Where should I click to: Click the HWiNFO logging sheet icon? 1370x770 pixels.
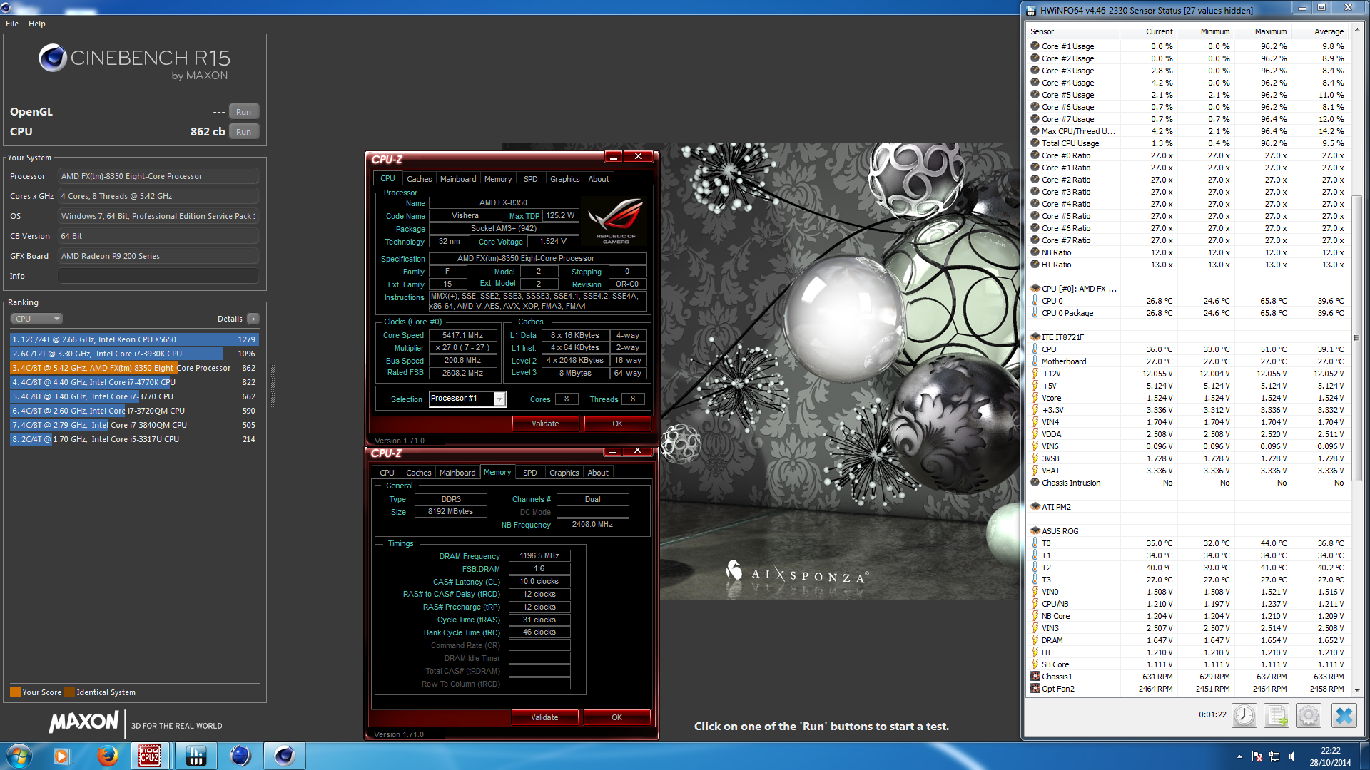point(1277,715)
